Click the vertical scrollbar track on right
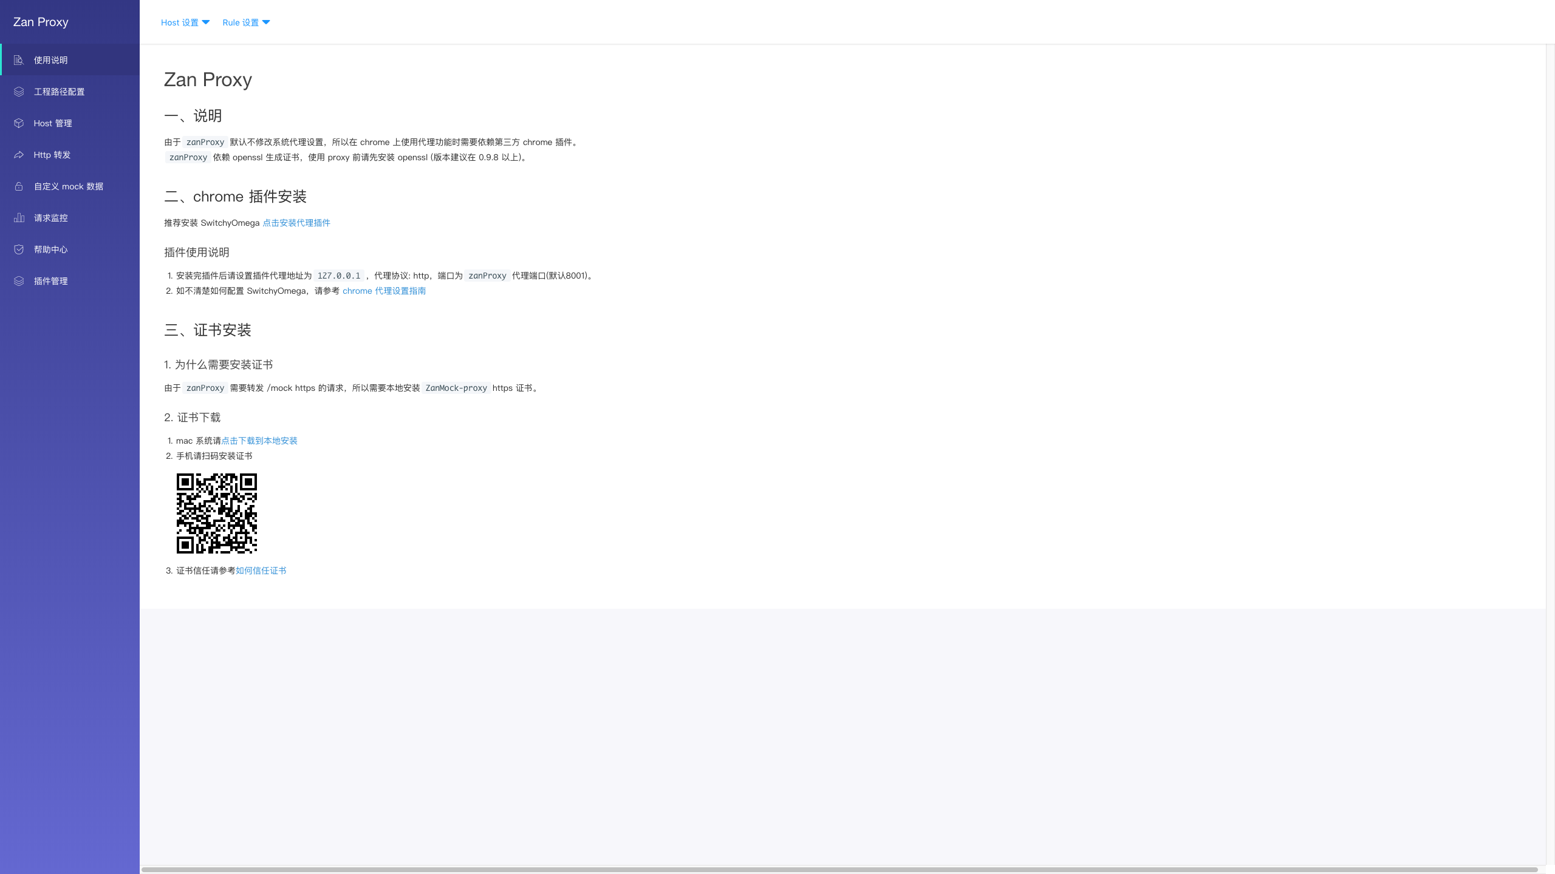The height and width of the screenshot is (874, 1555). (x=1550, y=455)
